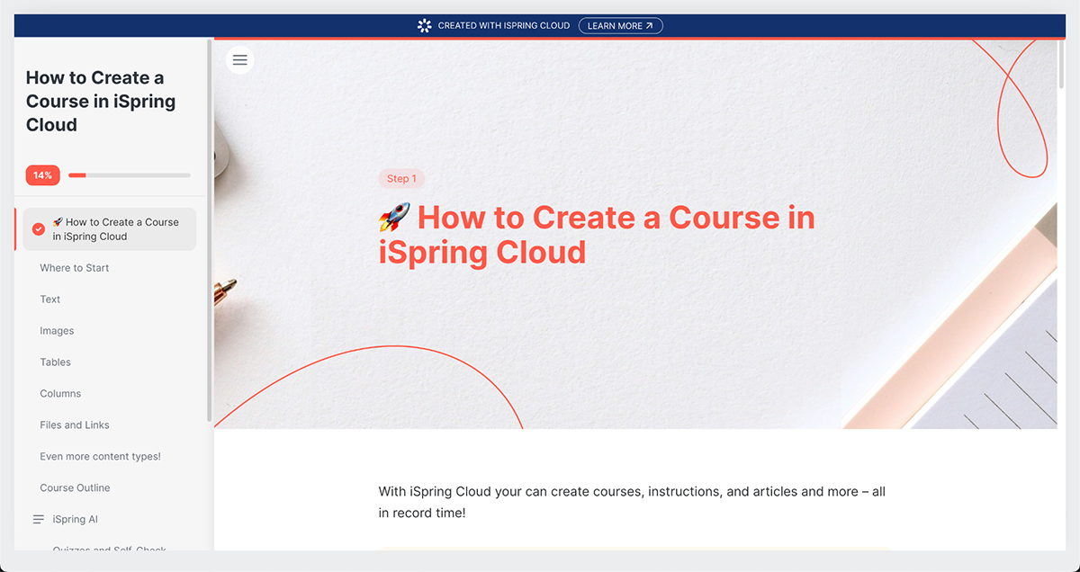
Task: Open the Where to Start chapter
Action: point(75,268)
